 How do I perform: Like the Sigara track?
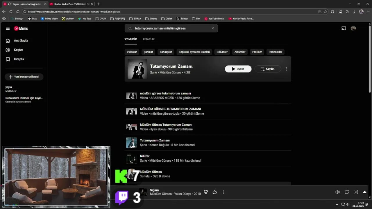[x=214, y=192]
